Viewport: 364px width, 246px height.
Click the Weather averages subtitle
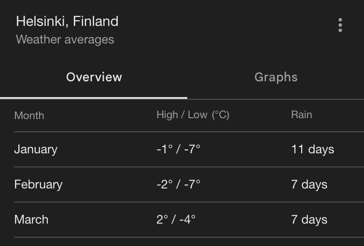65,40
